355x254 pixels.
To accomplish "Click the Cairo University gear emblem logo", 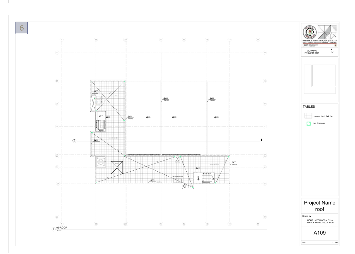I will pyautogui.click(x=310, y=32).
